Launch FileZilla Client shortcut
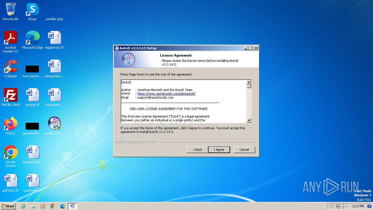The image size is (373, 210). [10, 97]
